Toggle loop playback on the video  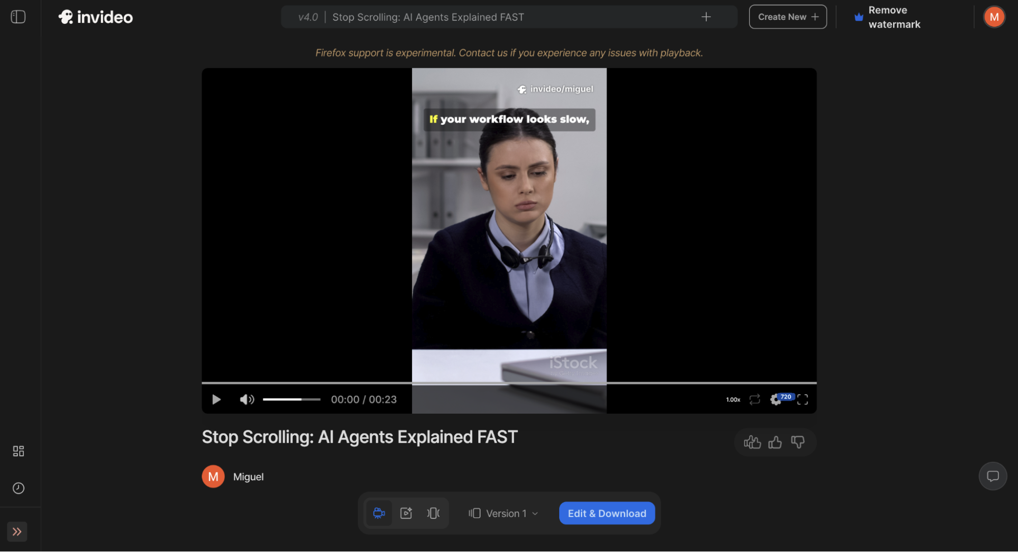[x=754, y=399]
